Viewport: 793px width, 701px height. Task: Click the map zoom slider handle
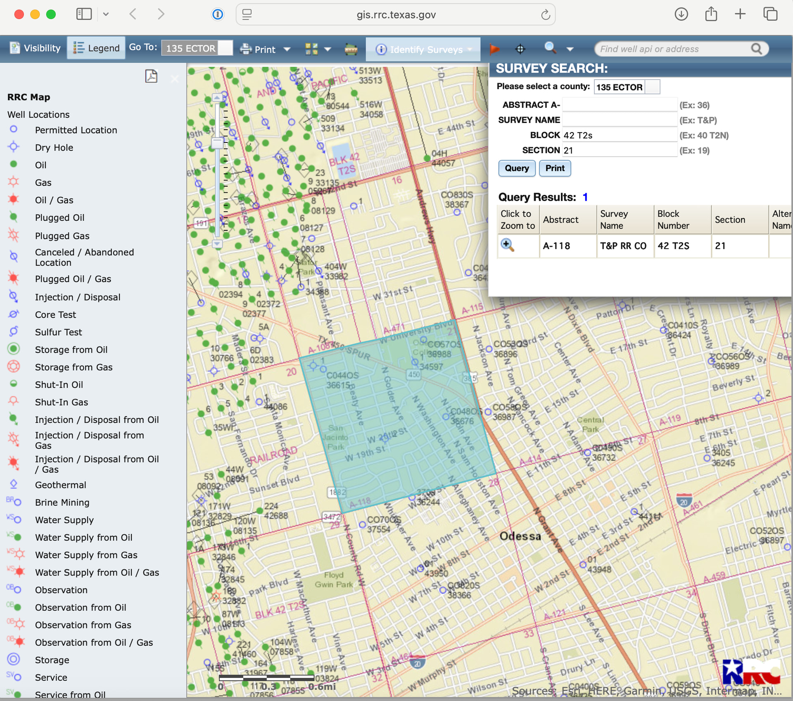coord(217,143)
